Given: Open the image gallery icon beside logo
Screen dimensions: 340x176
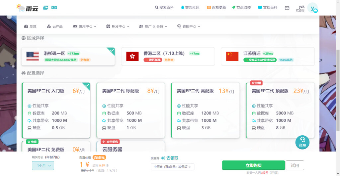Looking at the screenshot, I should click(45, 8).
